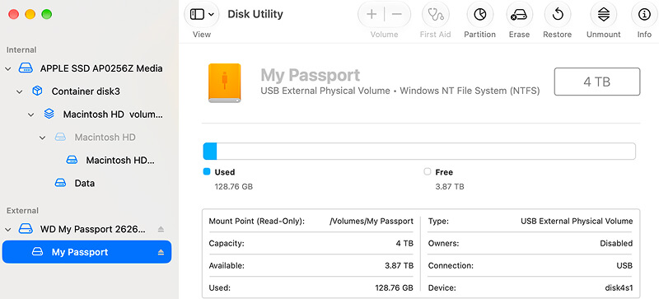Click the Mount Point (Read-Only) label
The width and height of the screenshot is (659, 299).
(x=256, y=222)
